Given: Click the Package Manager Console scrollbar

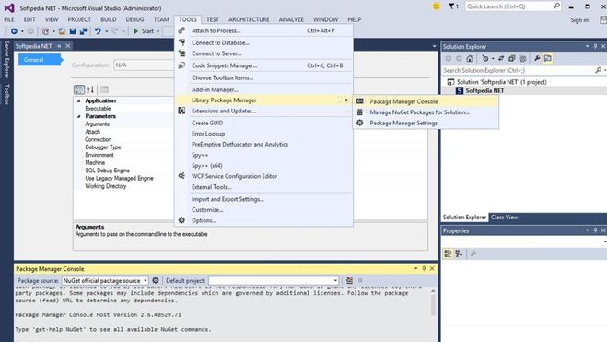Looking at the screenshot, I should pyautogui.click(x=433, y=306).
